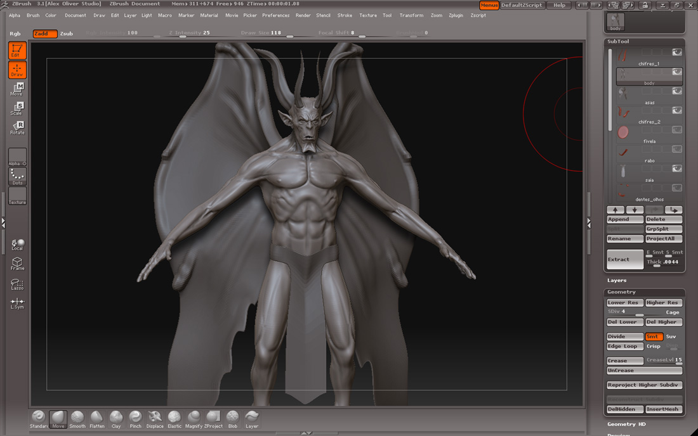Select the Move transform tool
Viewport: 698px width, 436px height.
point(17,89)
